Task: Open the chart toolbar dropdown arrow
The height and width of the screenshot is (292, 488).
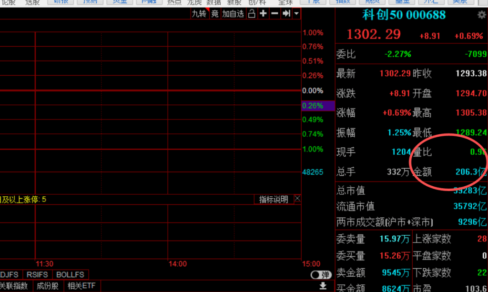Action: 296,13
